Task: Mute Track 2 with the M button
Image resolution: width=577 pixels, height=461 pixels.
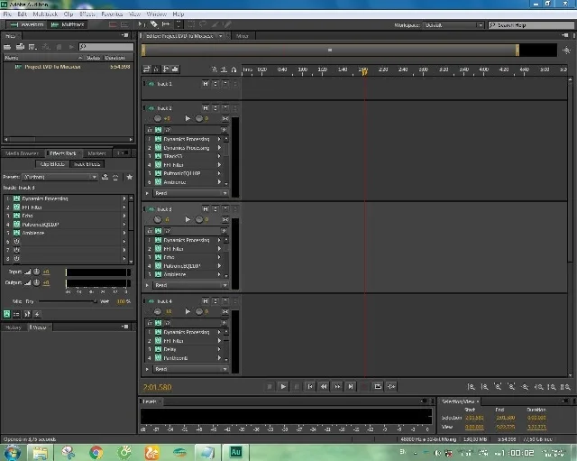Action: [206, 108]
